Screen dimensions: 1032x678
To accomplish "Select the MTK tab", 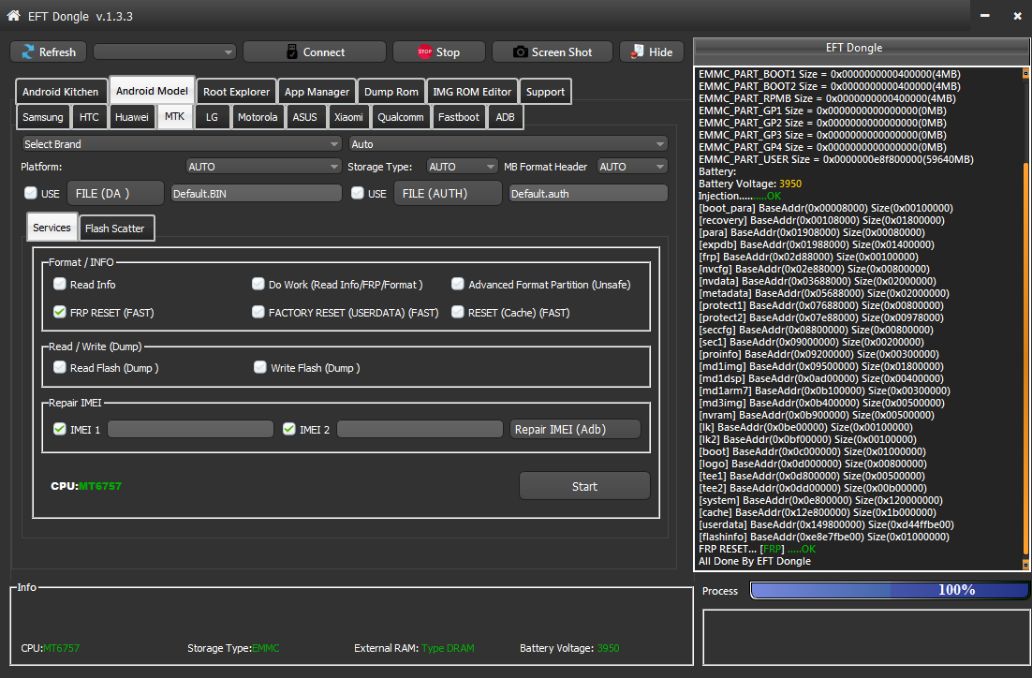I will point(174,116).
